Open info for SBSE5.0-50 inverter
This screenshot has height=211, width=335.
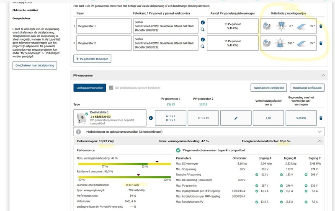[151, 118]
